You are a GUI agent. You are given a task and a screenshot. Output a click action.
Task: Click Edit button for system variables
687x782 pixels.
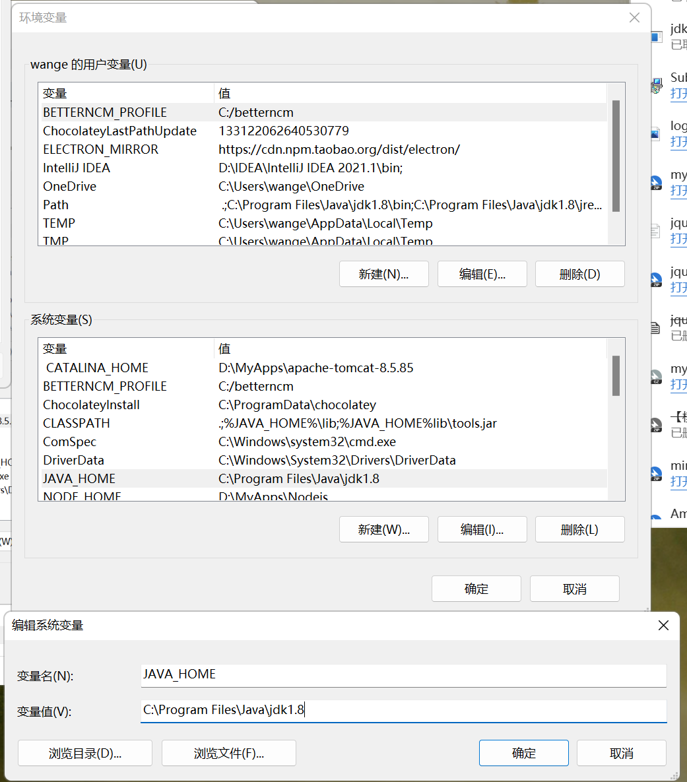pyautogui.click(x=482, y=529)
